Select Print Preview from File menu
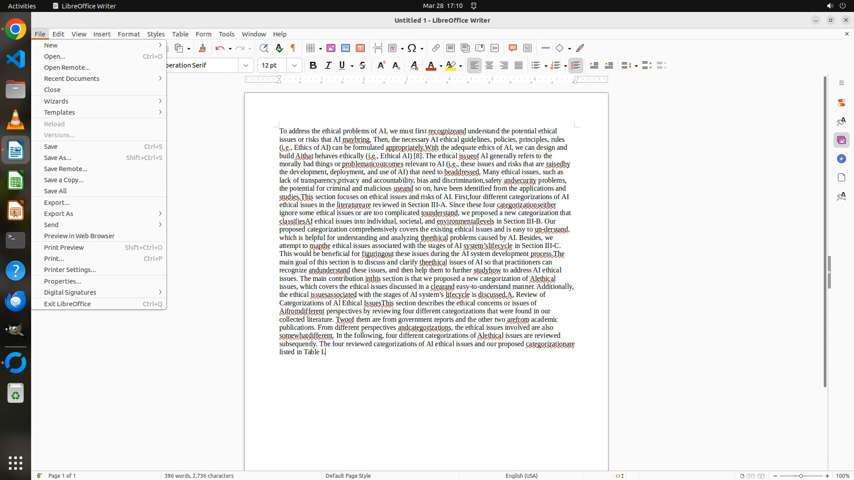The image size is (854, 480). point(64,248)
